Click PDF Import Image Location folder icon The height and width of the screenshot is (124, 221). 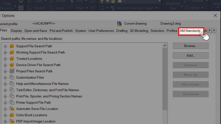12,121
